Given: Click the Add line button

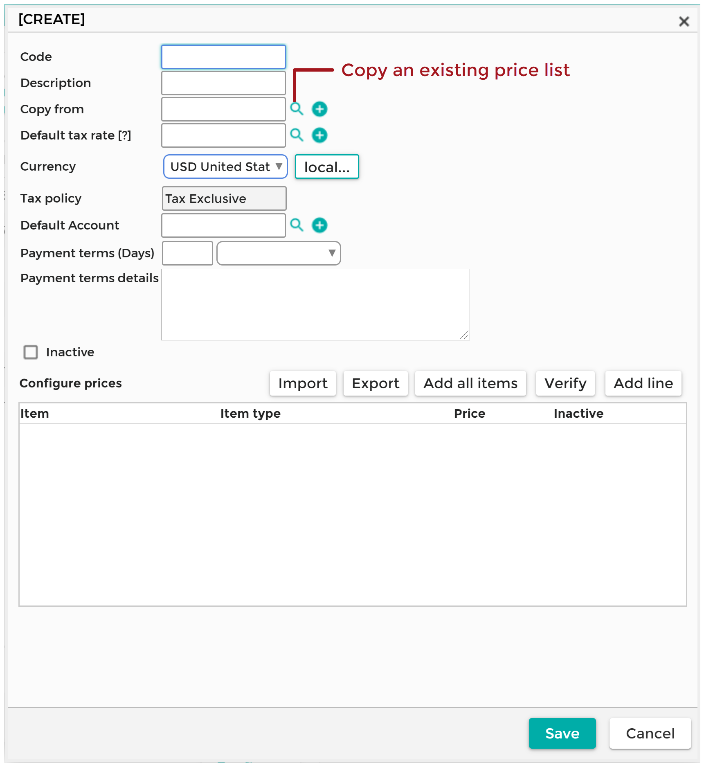Looking at the screenshot, I should pos(643,383).
